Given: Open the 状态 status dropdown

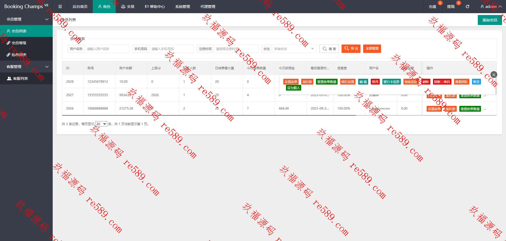Looking at the screenshot, I should pyautogui.click(x=294, y=49).
